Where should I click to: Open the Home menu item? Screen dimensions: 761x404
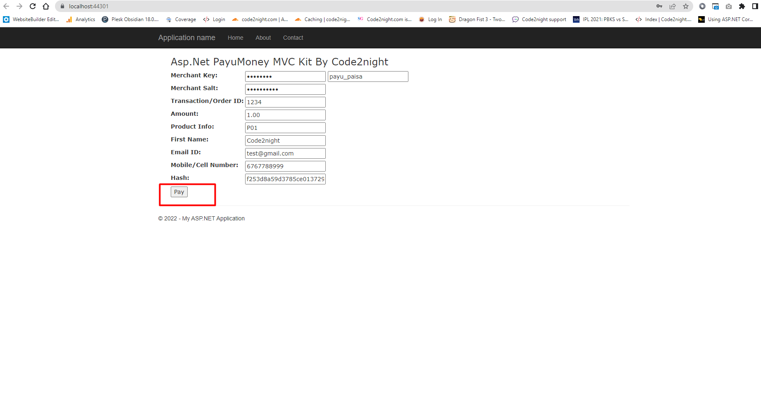tap(235, 38)
